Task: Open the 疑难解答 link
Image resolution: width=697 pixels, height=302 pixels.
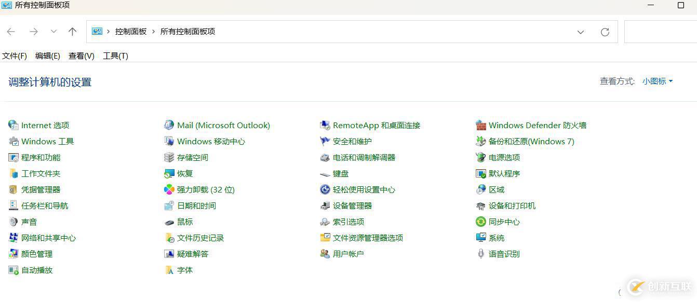Action: click(x=193, y=254)
